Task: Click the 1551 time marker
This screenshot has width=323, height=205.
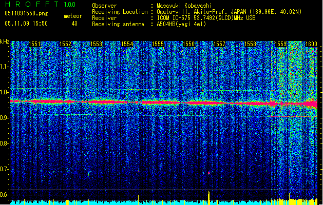Action: click(x=34, y=45)
